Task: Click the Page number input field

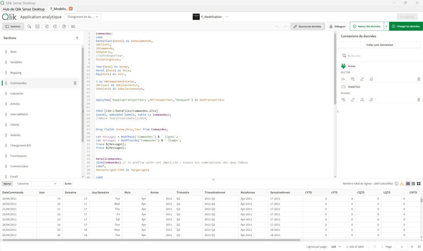Action: click(x=402, y=247)
